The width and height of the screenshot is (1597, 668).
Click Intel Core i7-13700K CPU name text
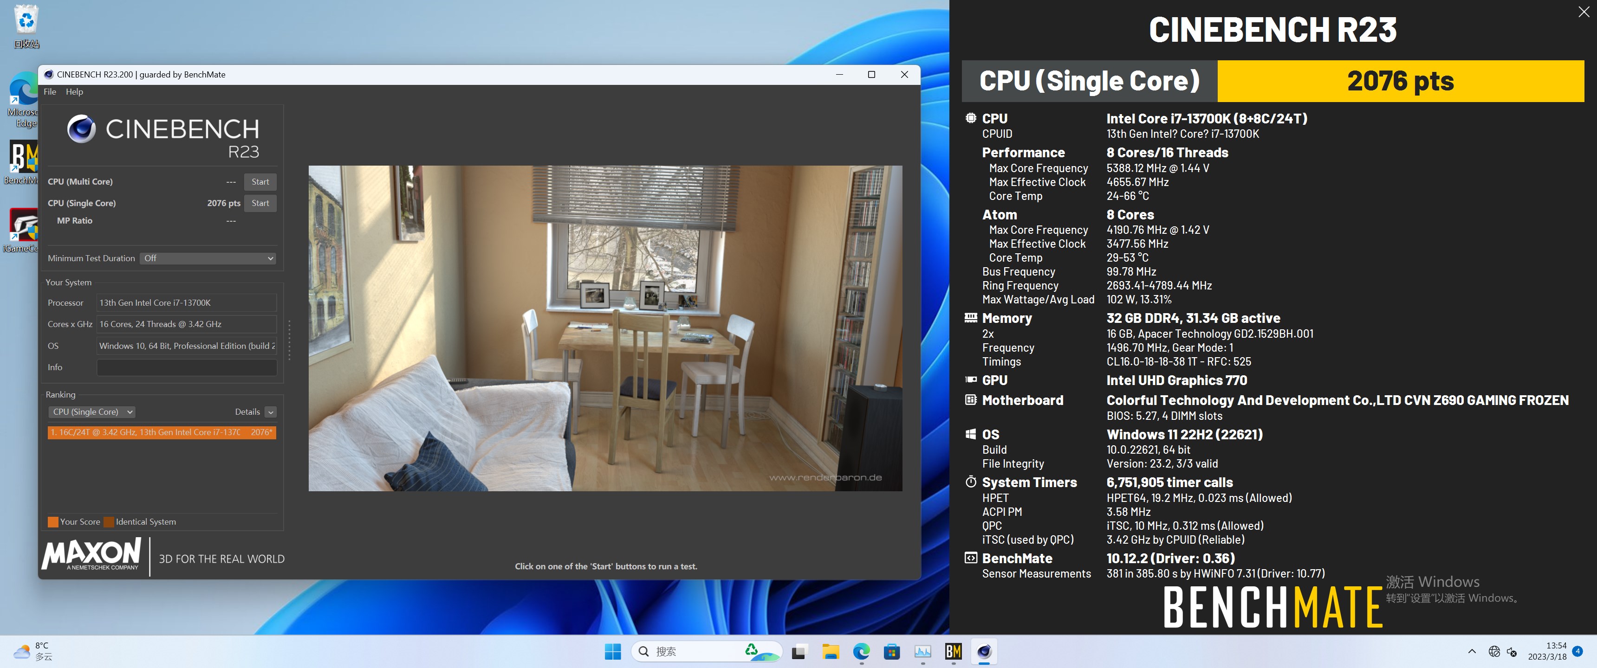(x=1207, y=118)
